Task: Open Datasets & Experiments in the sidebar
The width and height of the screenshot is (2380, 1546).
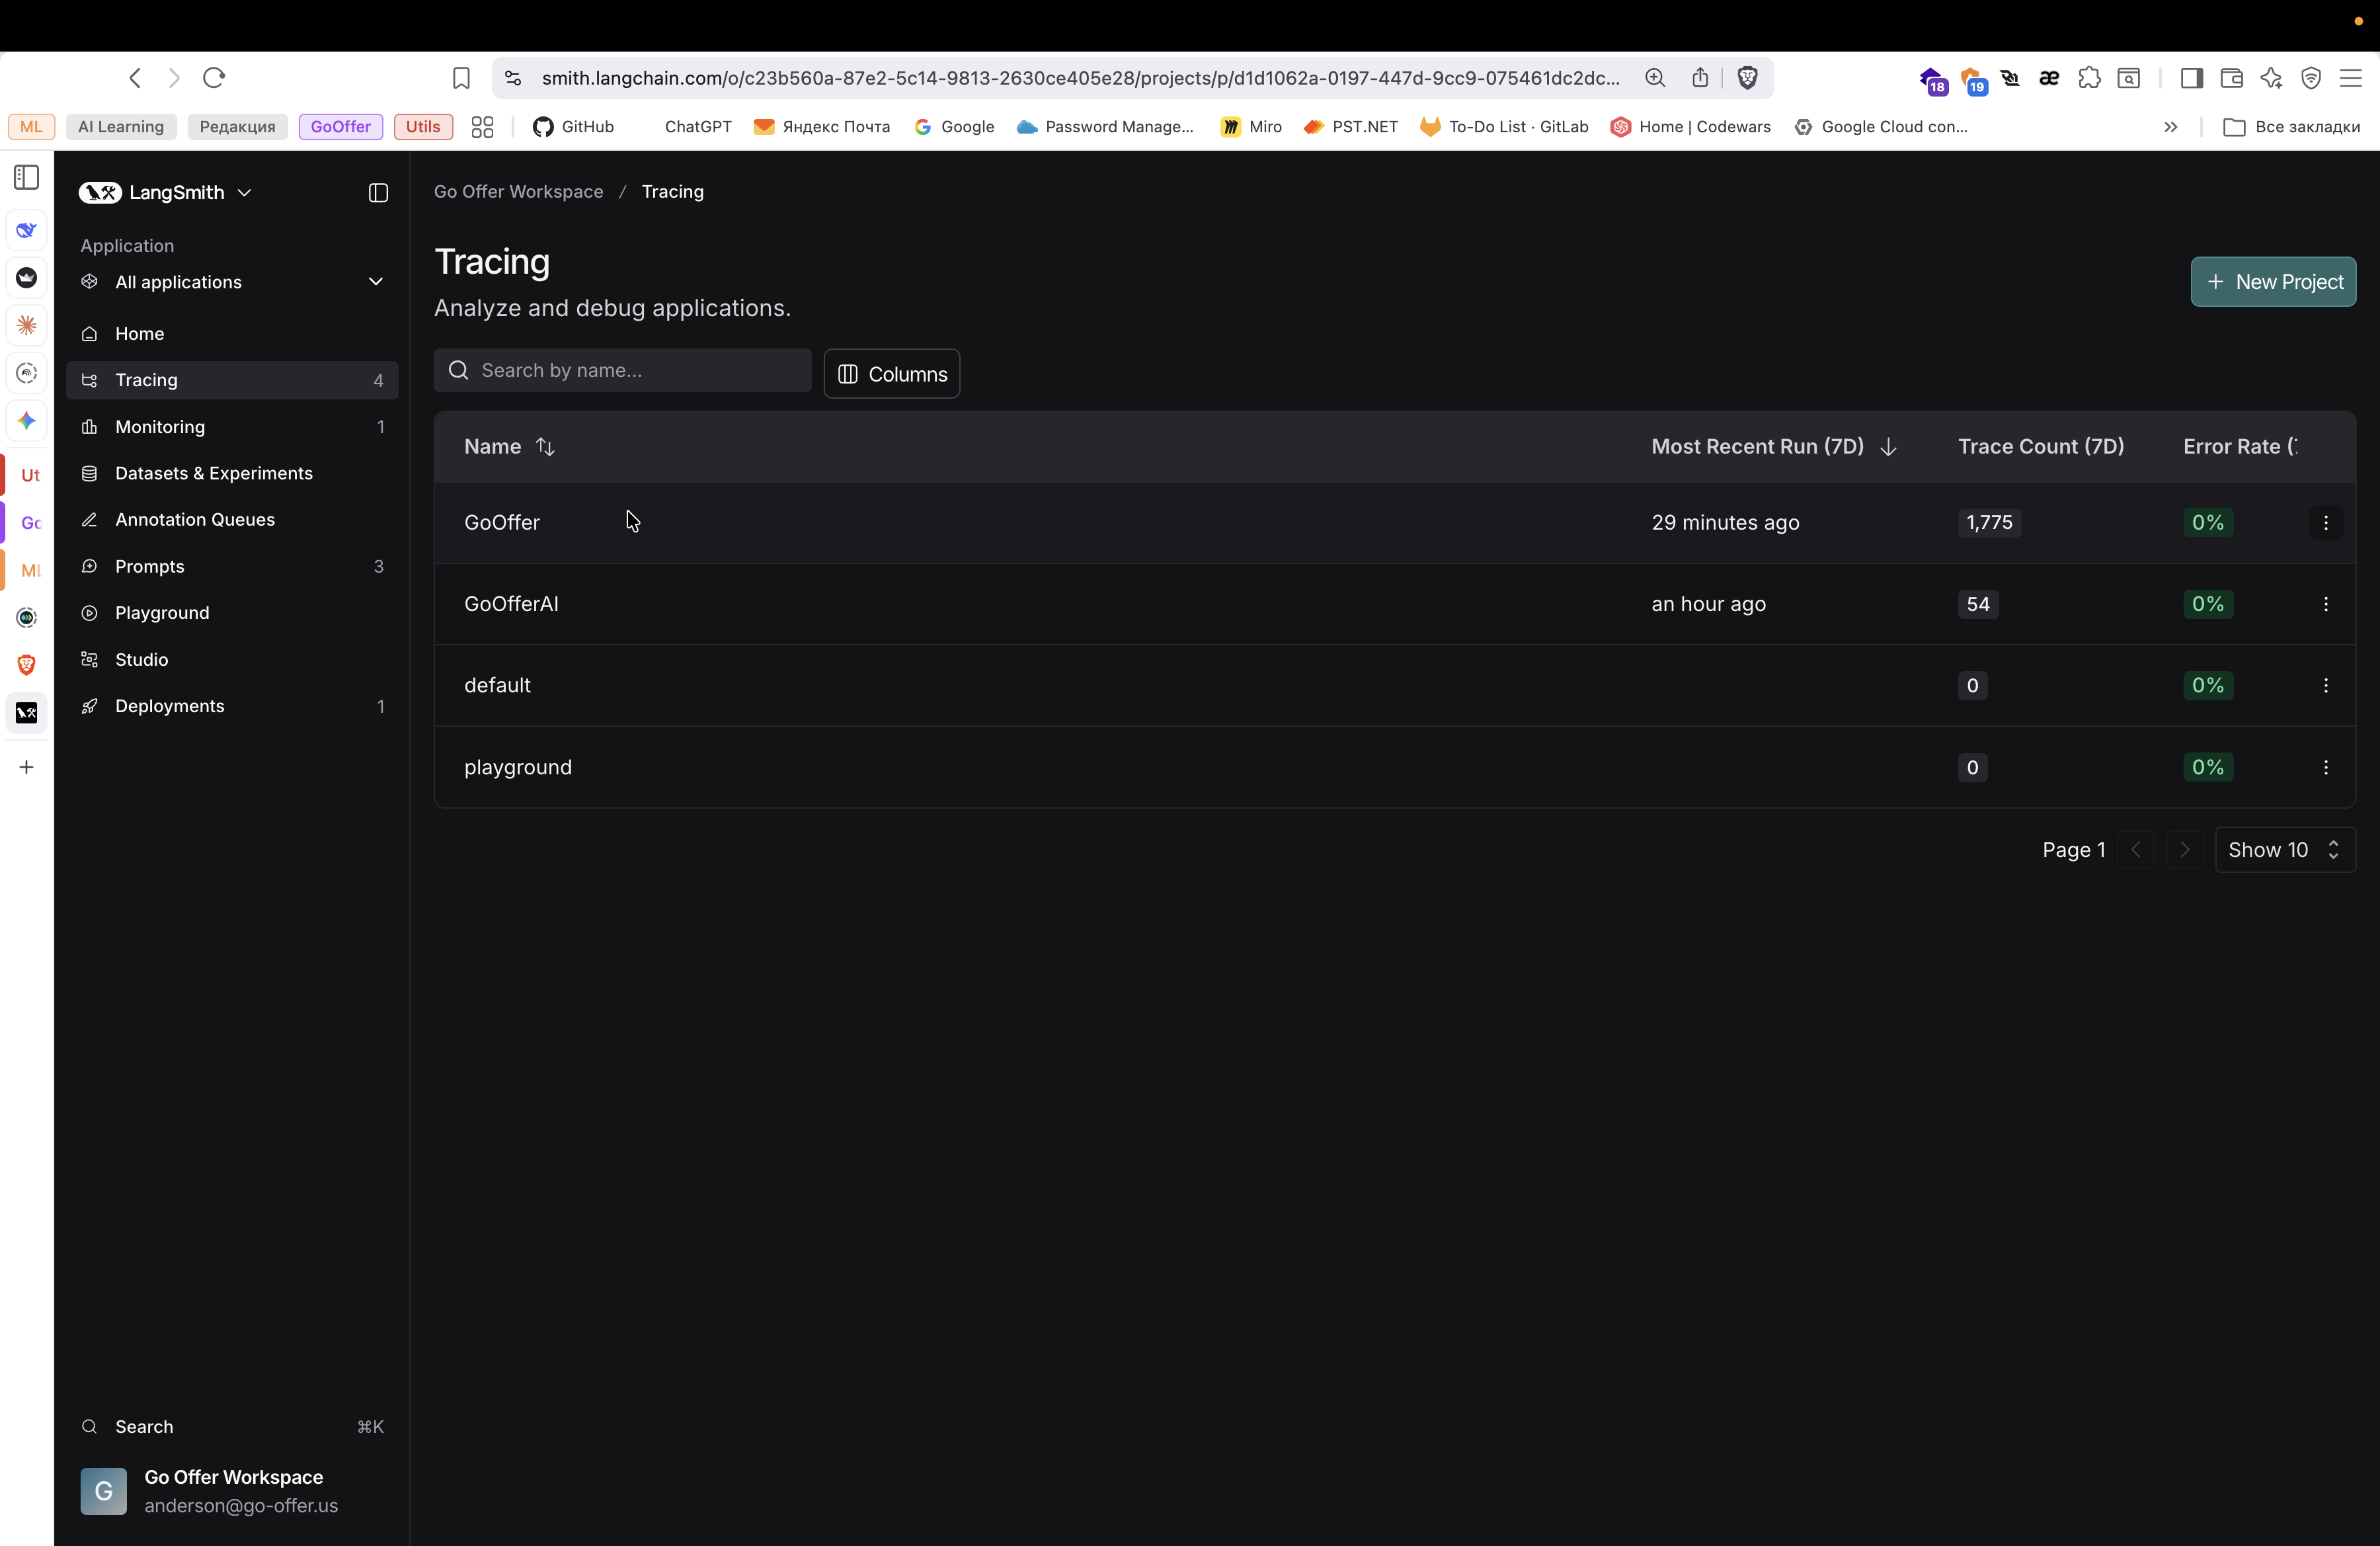Action: [x=214, y=473]
